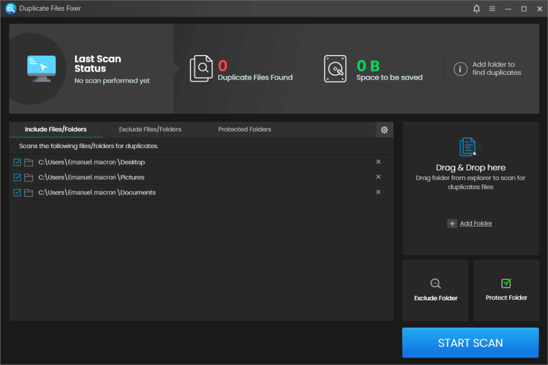548x365 pixels.
Task: Click the plus icon next to Add Folder
Action: click(x=452, y=223)
